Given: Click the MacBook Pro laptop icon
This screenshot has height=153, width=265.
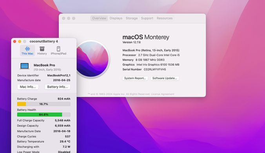Looking at the screenshot, I should (25, 66).
